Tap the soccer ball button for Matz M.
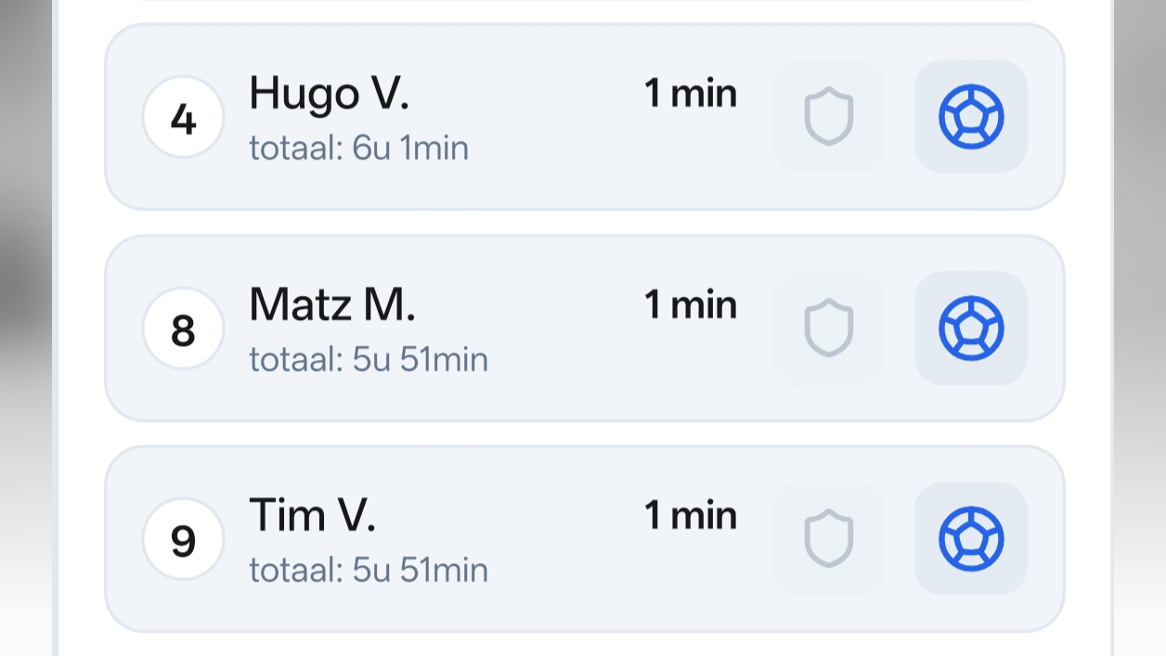This screenshot has height=656, width=1166. pyautogui.click(x=970, y=328)
